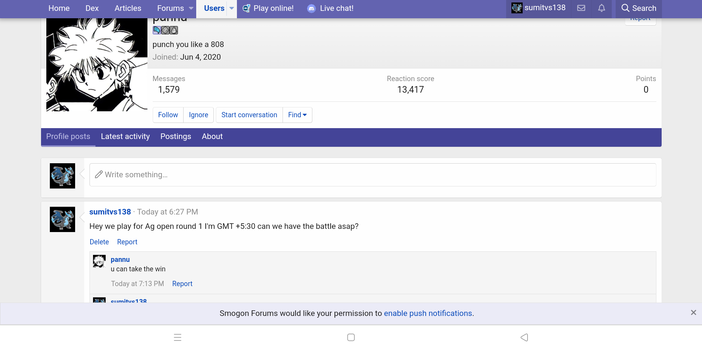Open Forums navigation item
This screenshot has height=350, width=702.
point(171,8)
